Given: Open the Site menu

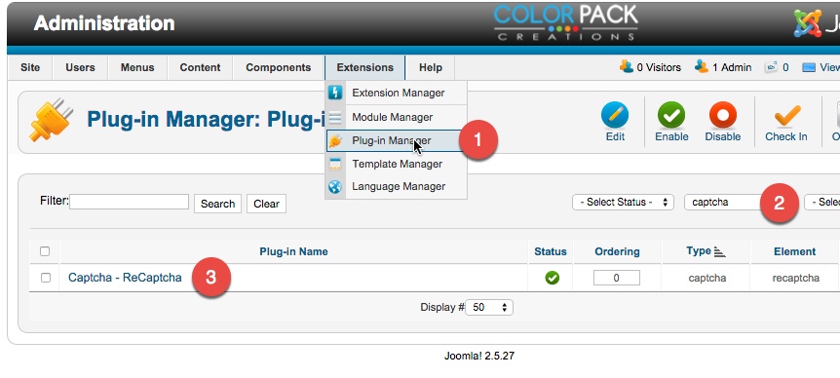Looking at the screenshot, I should (30, 67).
